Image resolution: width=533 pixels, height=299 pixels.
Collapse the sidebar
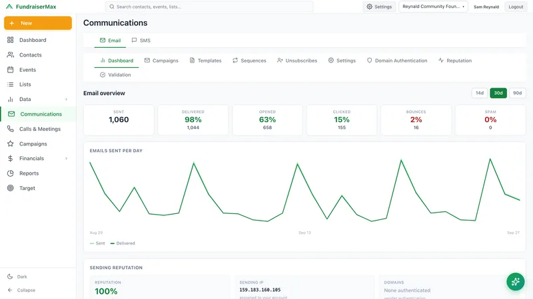tap(22, 290)
